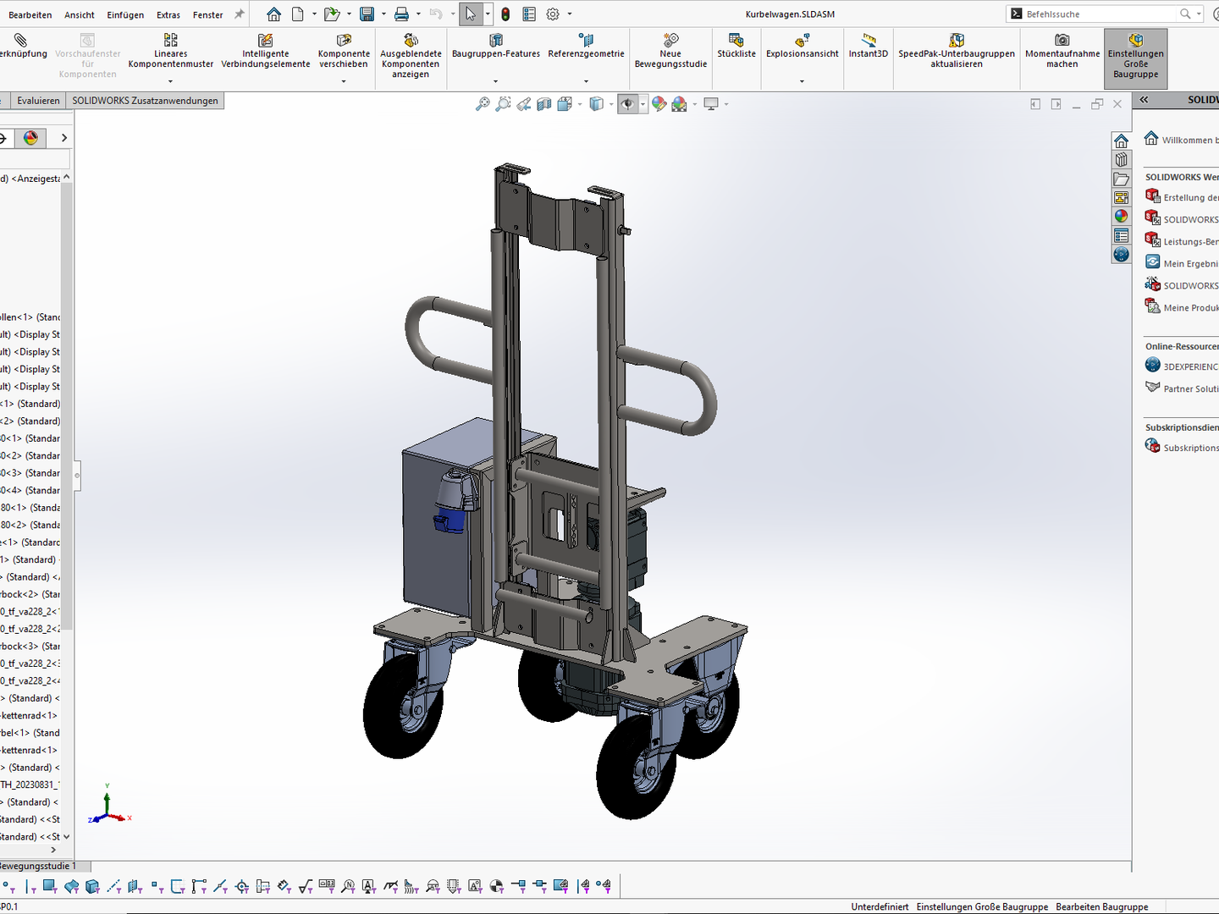Print the document
Viewport: 1219px width, 914px height.
pyautogui.click(x=401, y=14)
